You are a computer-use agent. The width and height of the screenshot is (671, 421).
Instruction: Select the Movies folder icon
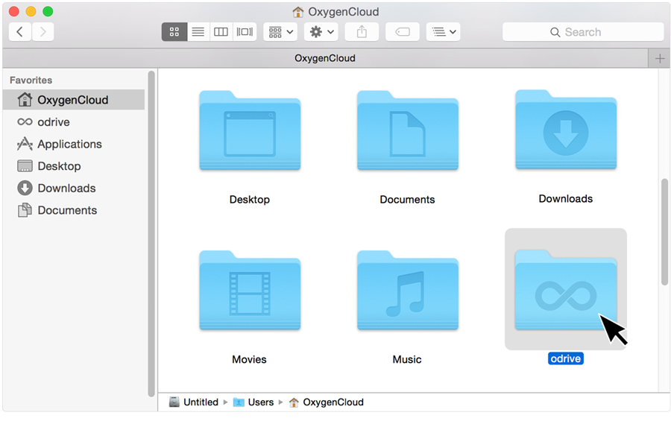pyautogui.click(x=250, y=291)
